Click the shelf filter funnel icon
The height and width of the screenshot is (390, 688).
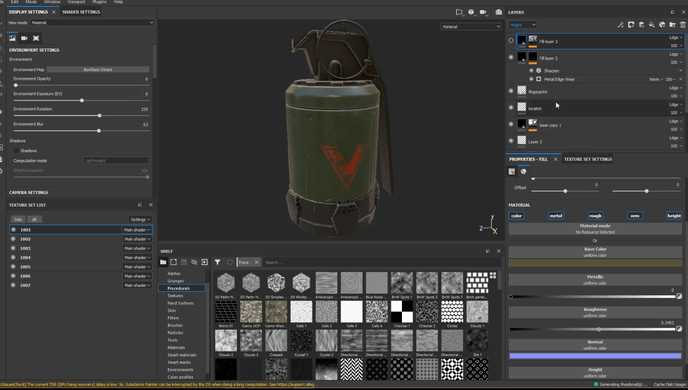[x=217, y=262]
